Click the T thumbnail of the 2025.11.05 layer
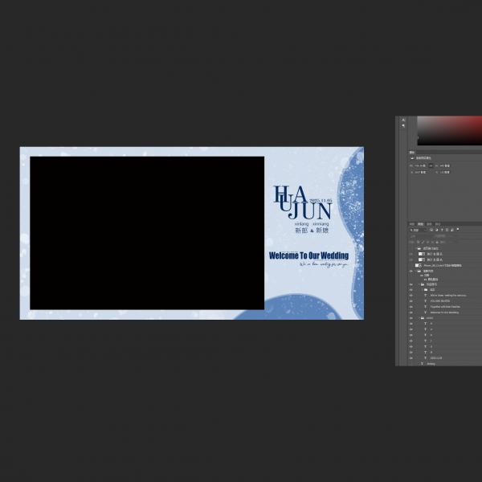Viewport: 482px width, 482px height. pyautogui.click(x=425, y=357)
